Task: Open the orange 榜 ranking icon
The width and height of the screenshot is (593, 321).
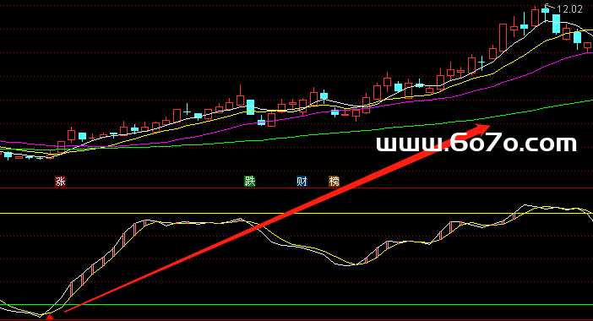Action: click(x=334, y=182)
